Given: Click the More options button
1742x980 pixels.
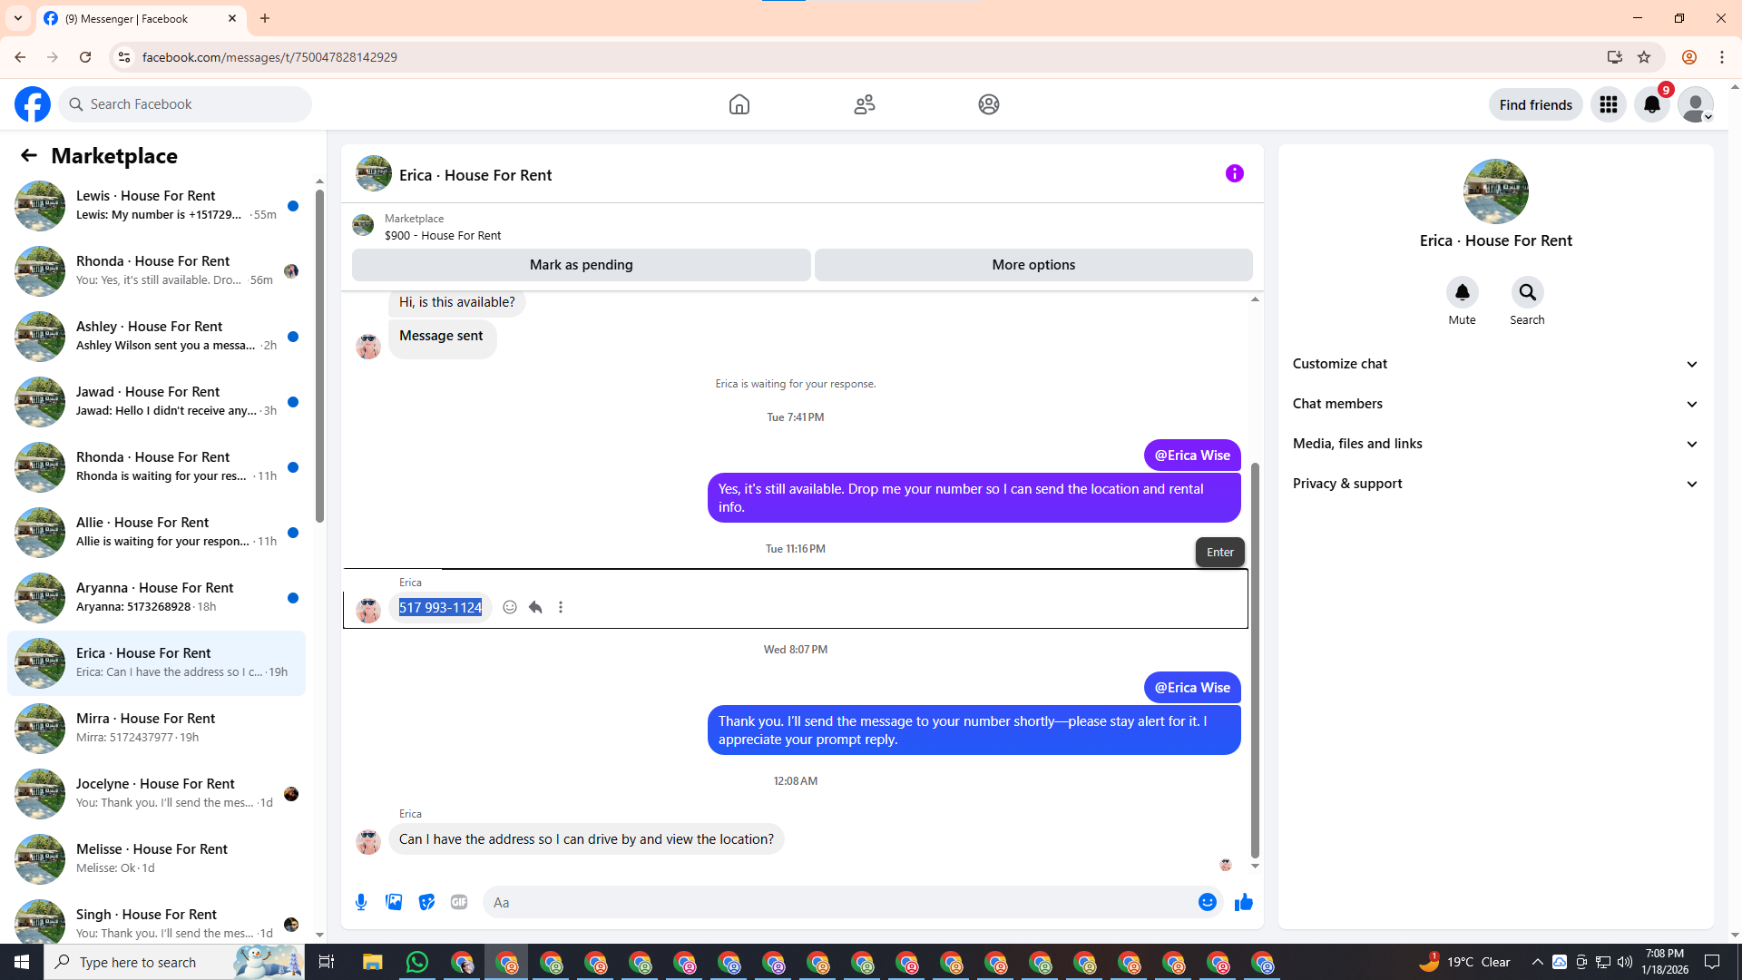Looking at the screenshot, I should coord(1032,265).
